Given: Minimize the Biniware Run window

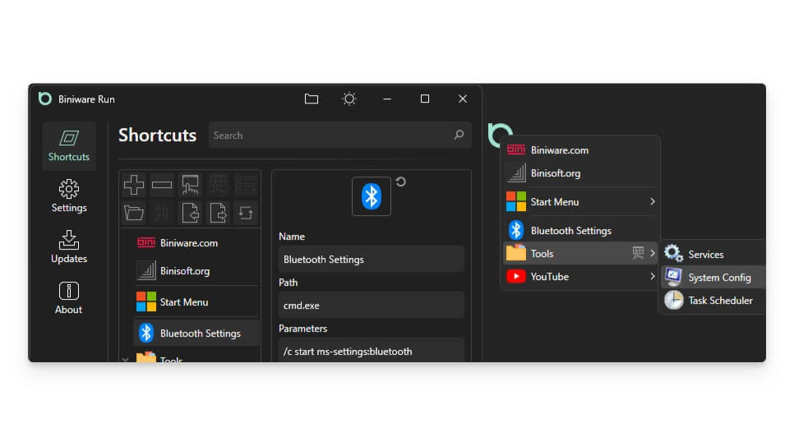Looking at the screenshot, I should pos(387,99).
